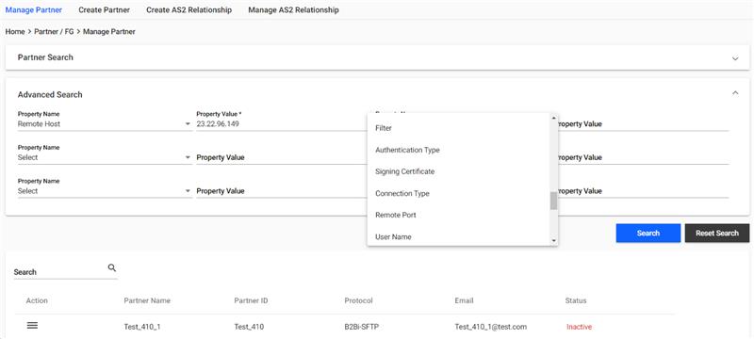Switch to the Create Partner tab
Screen dimensions: 754x339
coord(104,9)
